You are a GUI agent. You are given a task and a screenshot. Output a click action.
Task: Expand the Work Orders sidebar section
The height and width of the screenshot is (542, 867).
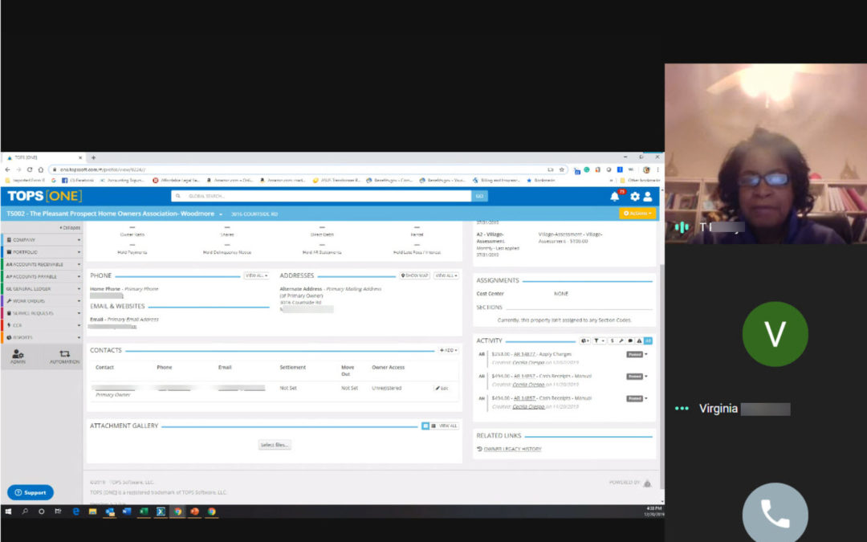(42, 300)
